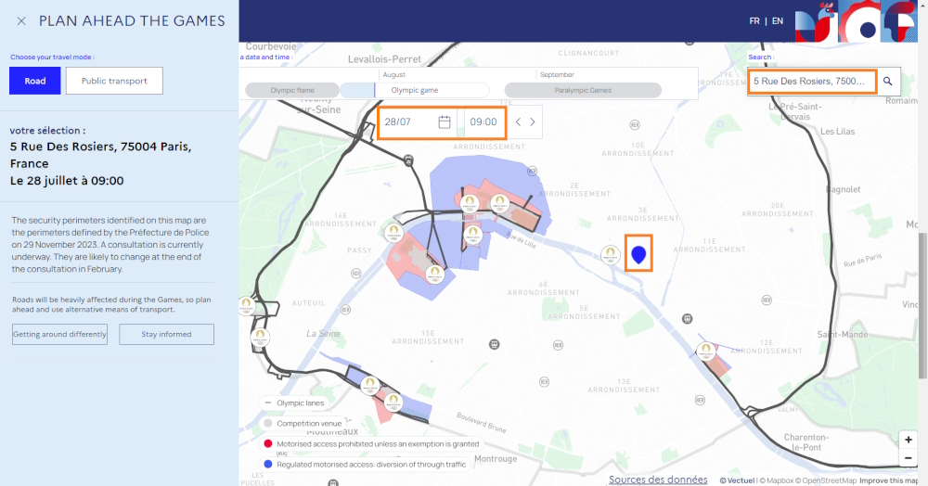Click the Stay informed button
The width and height of the screenshot is (928, 486).
coord(166,334)
